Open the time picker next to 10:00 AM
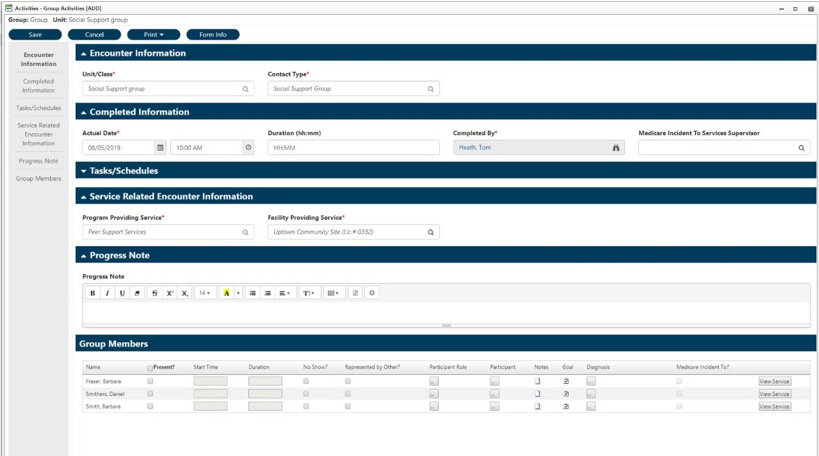819x456 pixels. pos(248,147)
